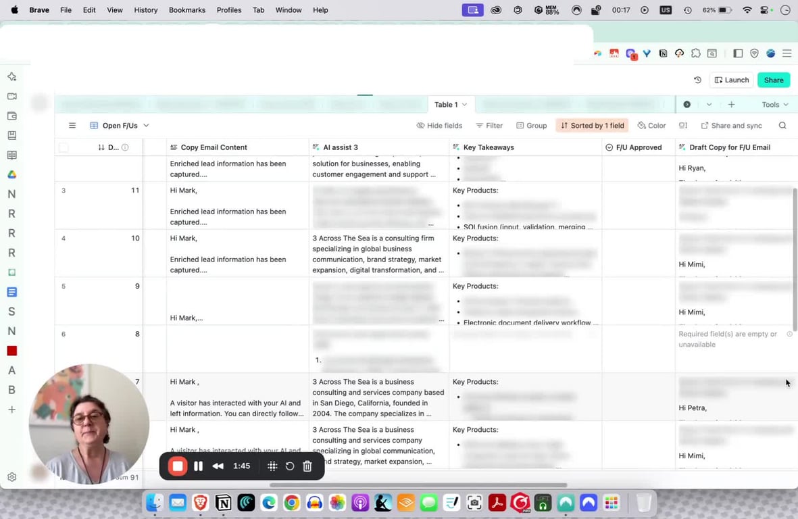Open the Google Drive icon in left sidebar
The width and height of the screenshot is (798, 519).
click(11, 174)
